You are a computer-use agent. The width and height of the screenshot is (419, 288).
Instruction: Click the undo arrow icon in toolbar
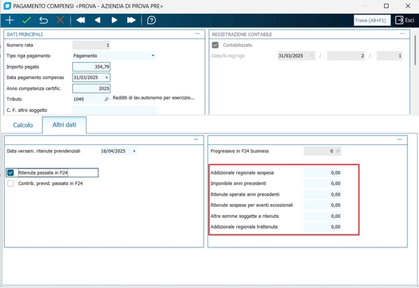(x=44, y=21)
